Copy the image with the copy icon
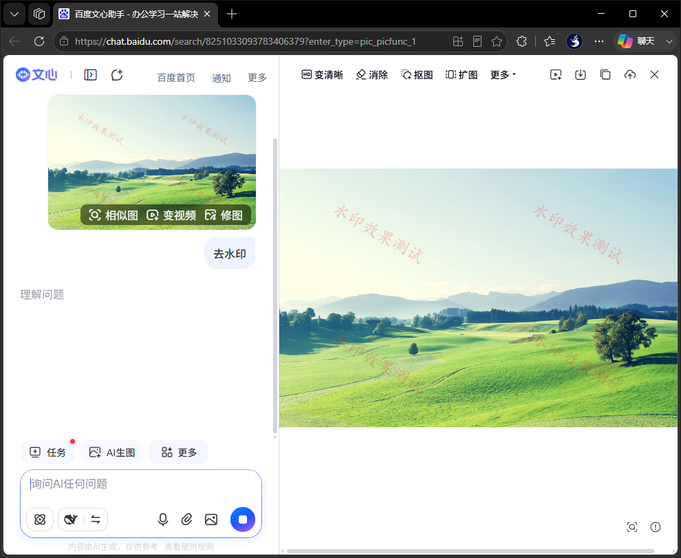The height and width of the screenshot is (558, 681). (605, 75)
